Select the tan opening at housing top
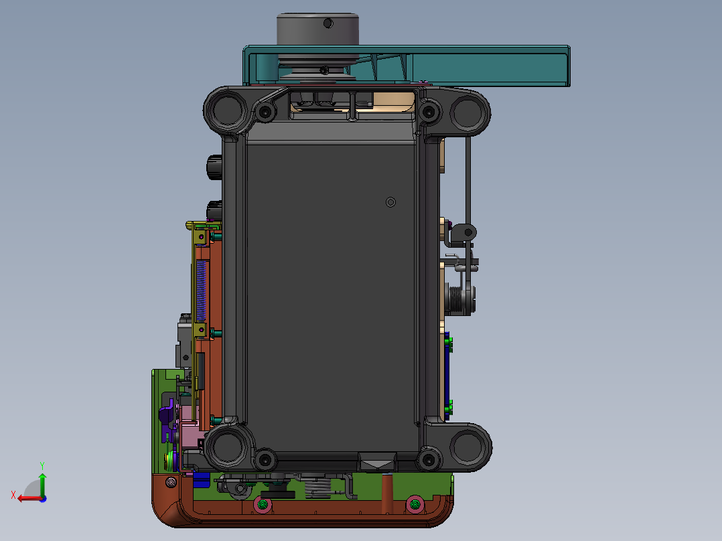 [394, 101]
